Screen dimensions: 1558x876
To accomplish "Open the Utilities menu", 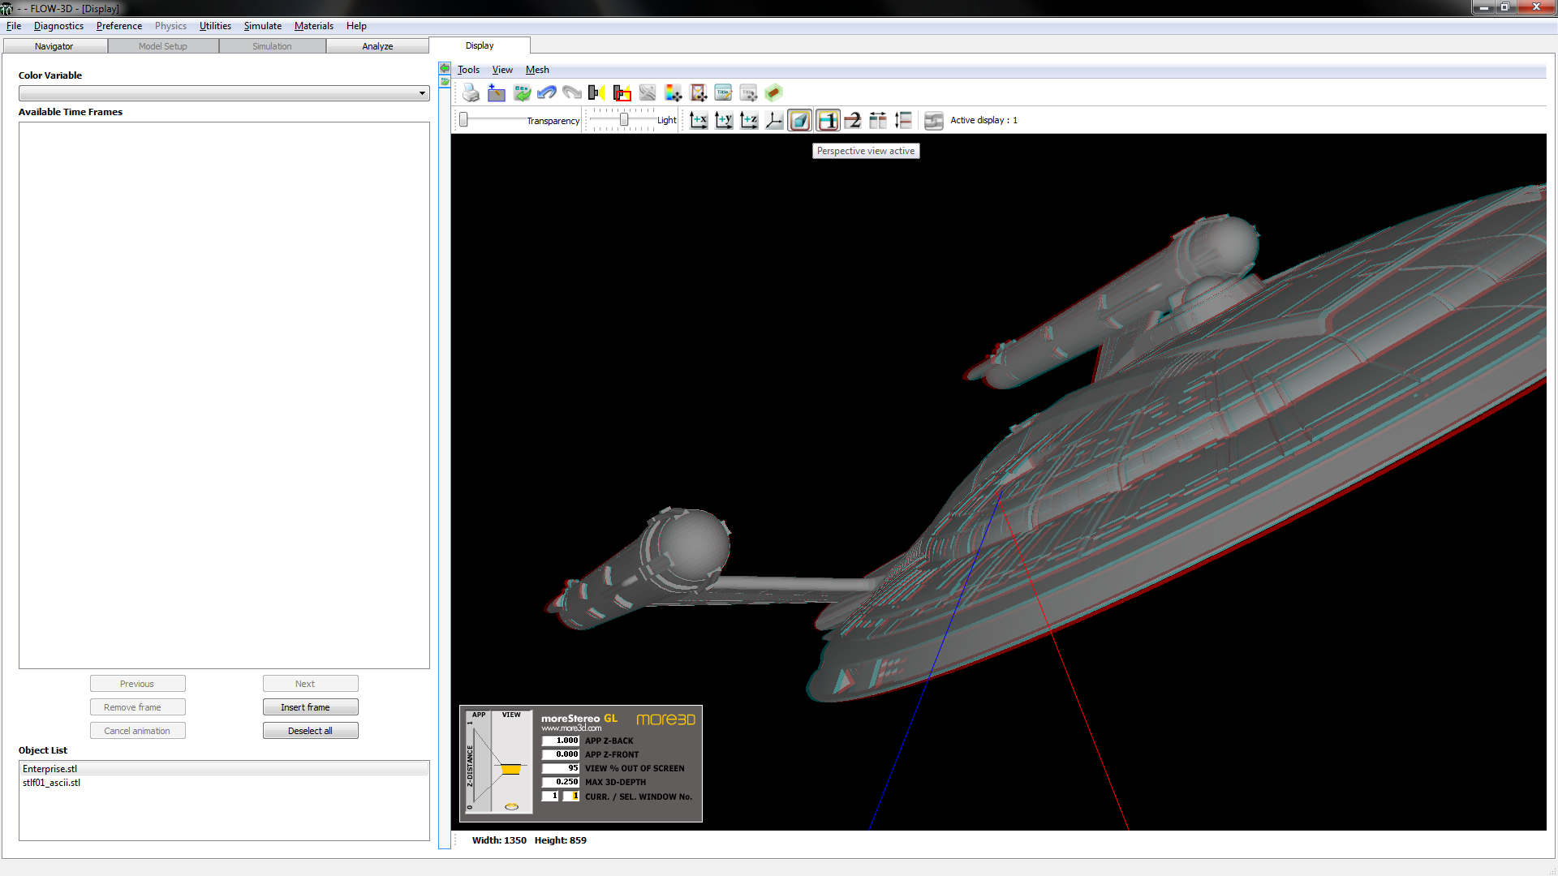I will pos(215,26).
